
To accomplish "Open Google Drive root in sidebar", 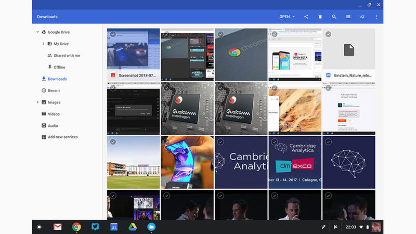I will (59, 32).
